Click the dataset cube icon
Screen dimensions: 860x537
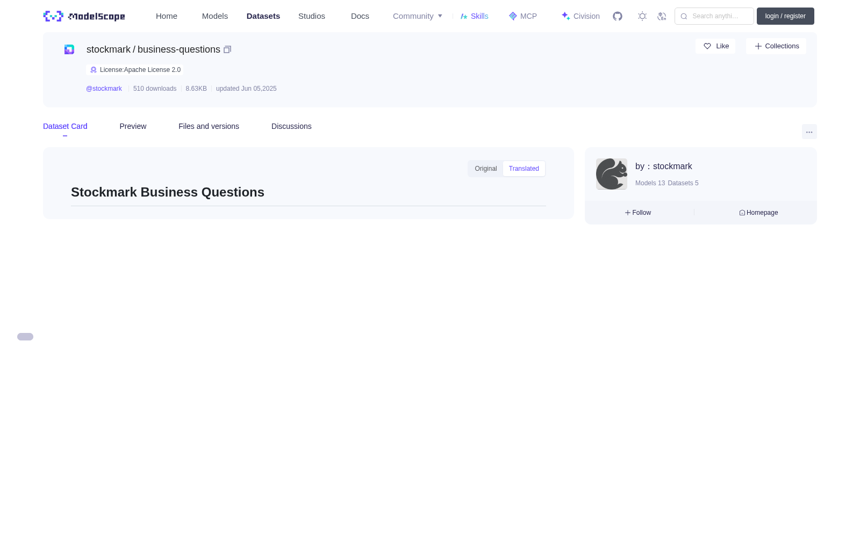(x=69, y=49)
